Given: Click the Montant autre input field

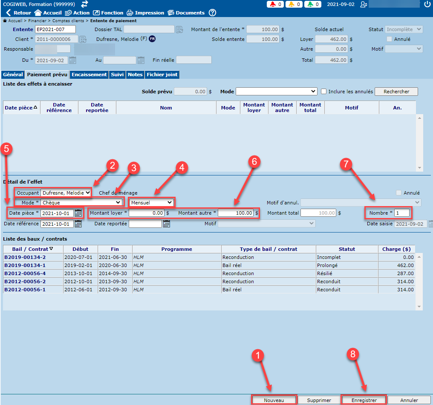Looking at the screenshot, I should coord(237,213).
